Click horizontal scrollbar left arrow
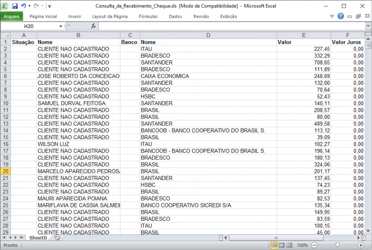Viewport: 372px width, 250px height. click(x=226, y=237)
